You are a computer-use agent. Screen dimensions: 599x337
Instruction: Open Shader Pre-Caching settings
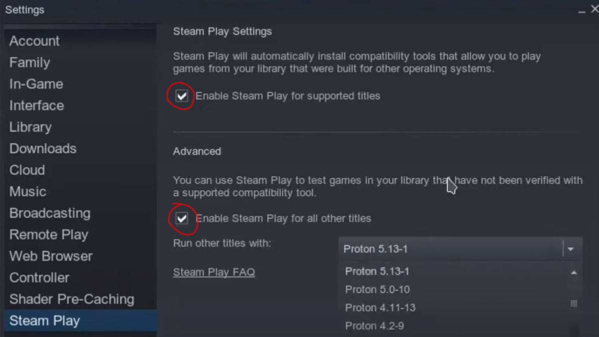click(72, 299)
